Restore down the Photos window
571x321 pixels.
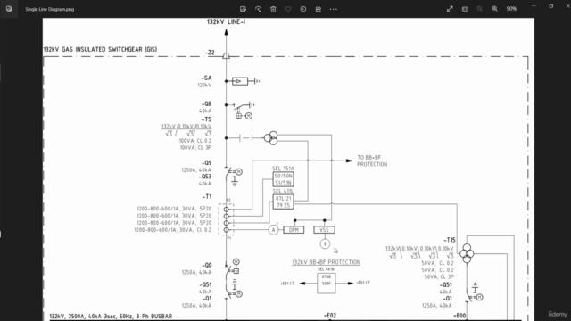(551, 6)
